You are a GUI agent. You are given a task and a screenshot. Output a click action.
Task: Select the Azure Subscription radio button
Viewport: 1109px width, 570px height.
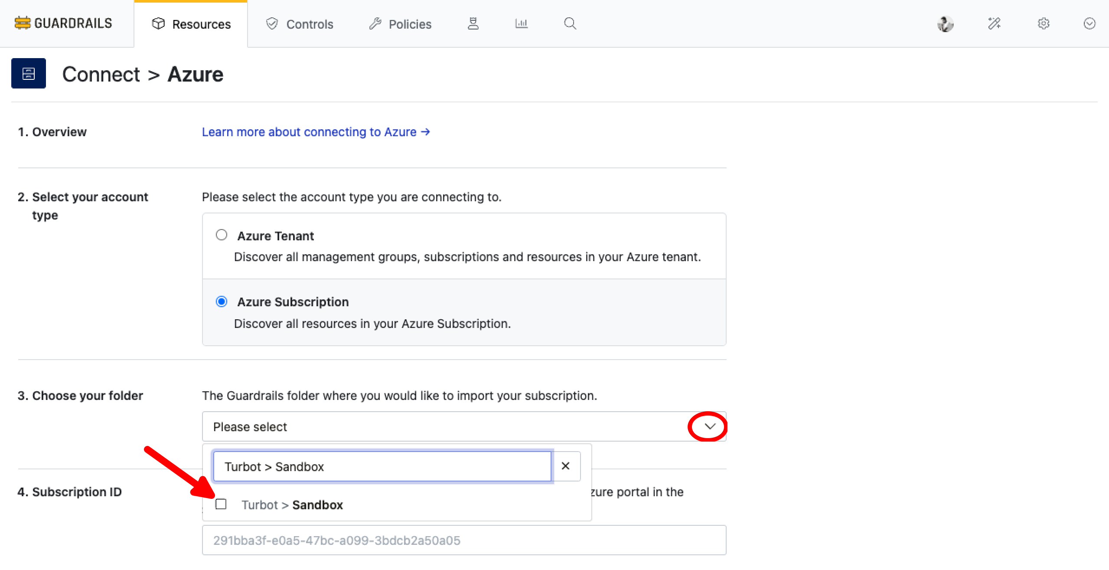(222, 301)
